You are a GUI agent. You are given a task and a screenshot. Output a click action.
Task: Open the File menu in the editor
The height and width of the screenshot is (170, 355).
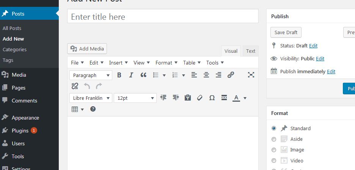coord(77,63)
